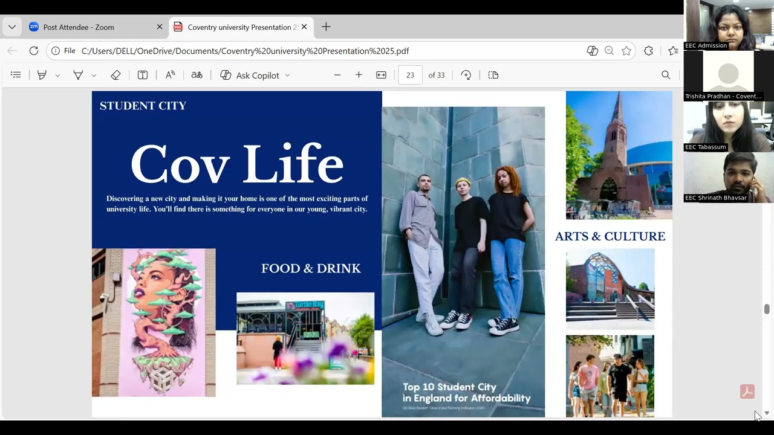Open the Copilot icon in the address bar
This screenshot has width=774, height=435.
click(593, 51)
